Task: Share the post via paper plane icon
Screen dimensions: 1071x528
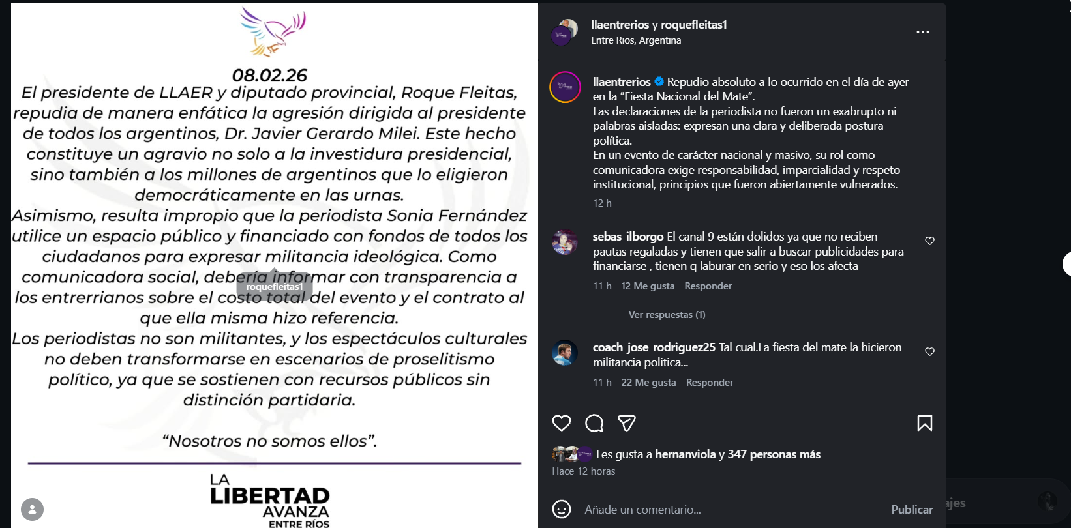Action: coord(627,423)
